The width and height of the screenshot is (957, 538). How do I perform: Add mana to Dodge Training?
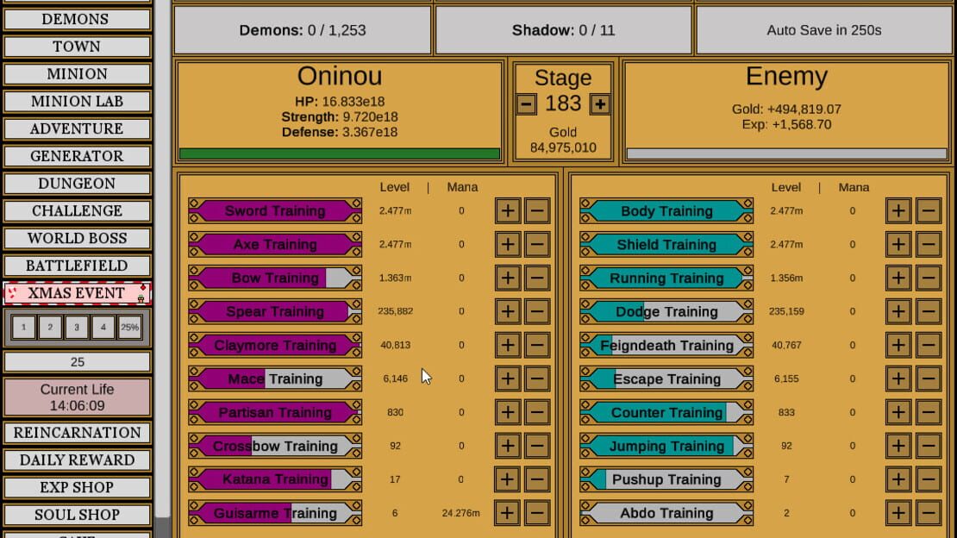point(898,311)
